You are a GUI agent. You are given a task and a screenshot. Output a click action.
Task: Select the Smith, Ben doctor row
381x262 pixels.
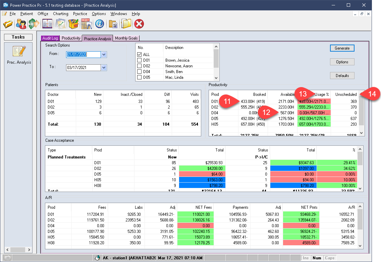[x=175, y=72]
